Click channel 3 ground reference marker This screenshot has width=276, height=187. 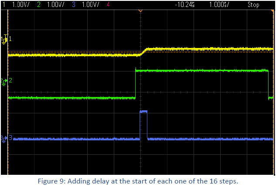(4, 138)
